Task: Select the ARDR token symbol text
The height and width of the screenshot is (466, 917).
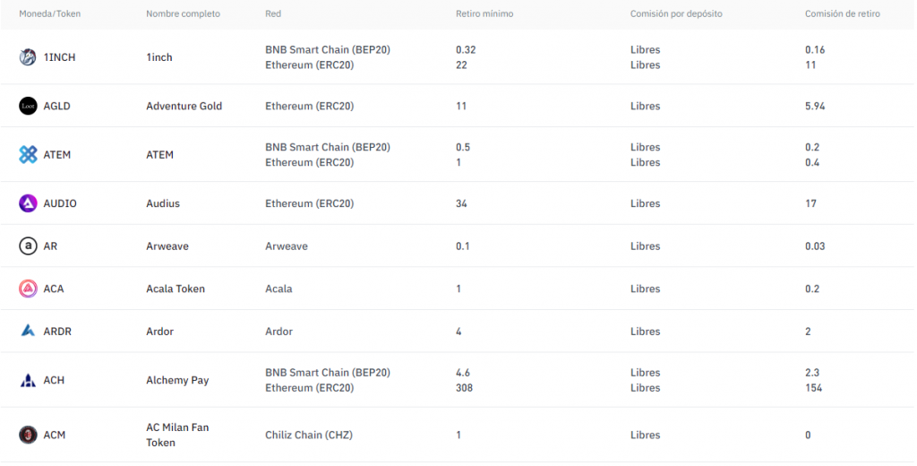Action: 57,332
